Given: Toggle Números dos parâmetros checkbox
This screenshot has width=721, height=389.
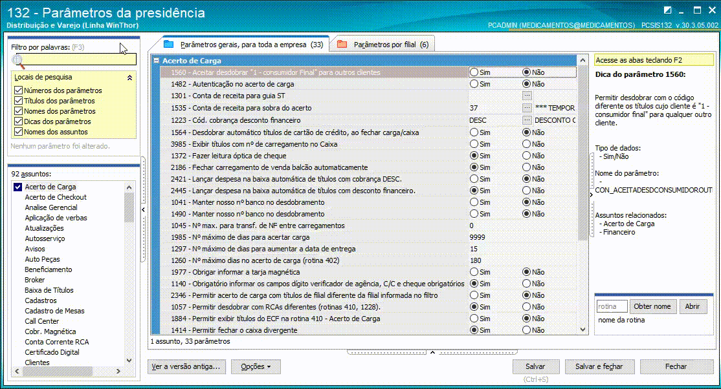Looking at the screenshot, I should click(x=18, y=90).
